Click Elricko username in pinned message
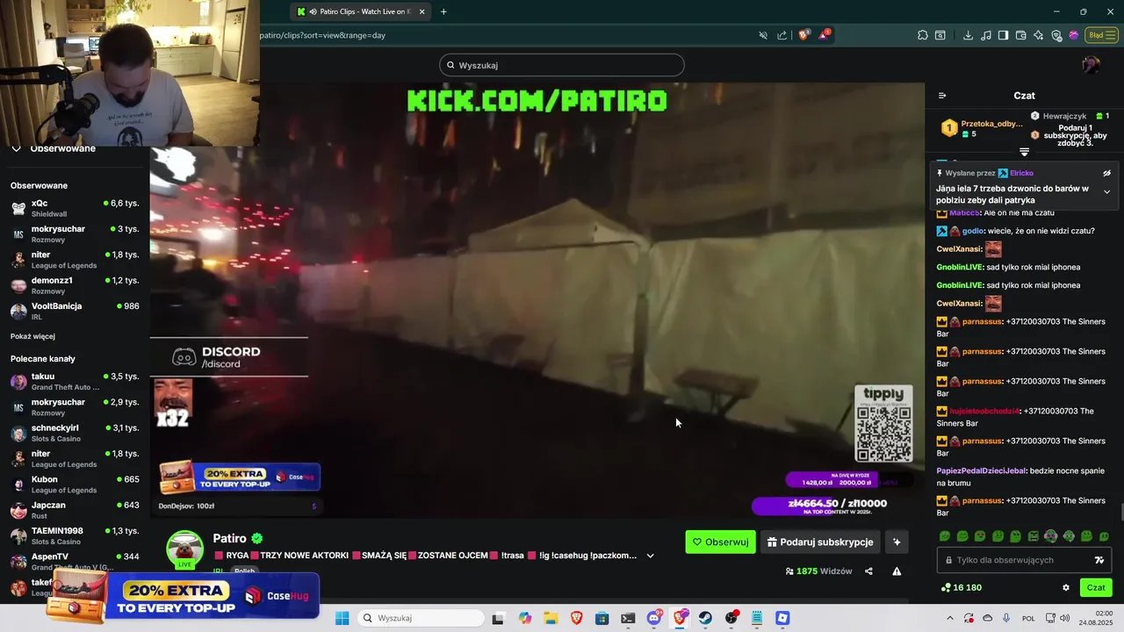The width and height of the screenshot is (1124, 632). 1021,173
